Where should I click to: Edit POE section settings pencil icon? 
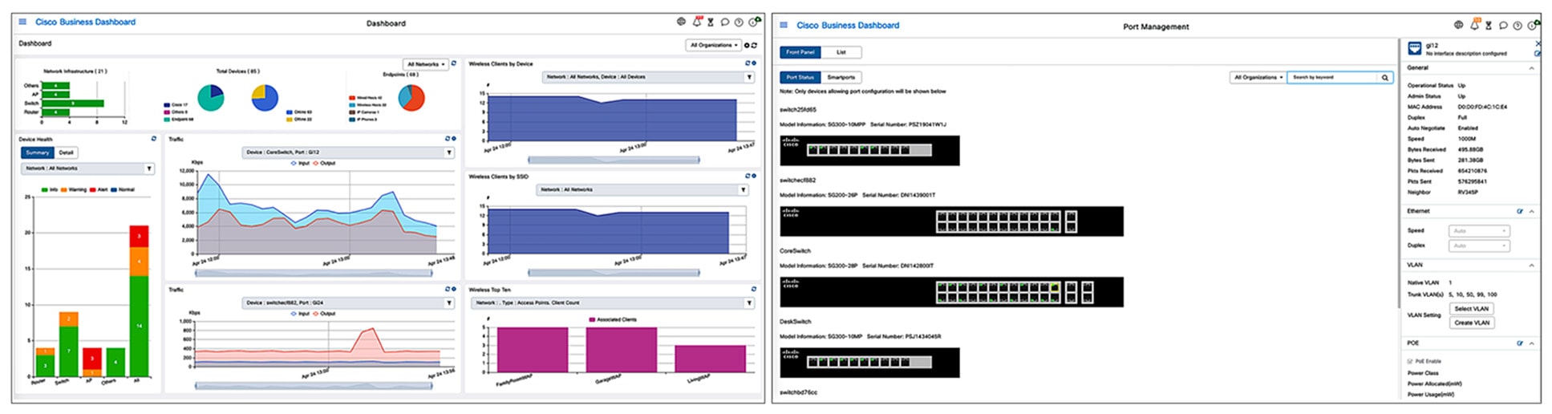click(x=1519, y=343)
